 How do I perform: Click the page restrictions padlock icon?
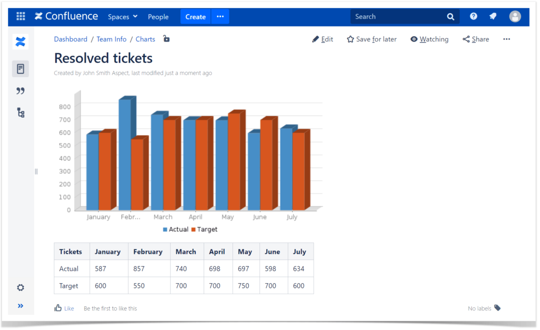click(166, 38)
